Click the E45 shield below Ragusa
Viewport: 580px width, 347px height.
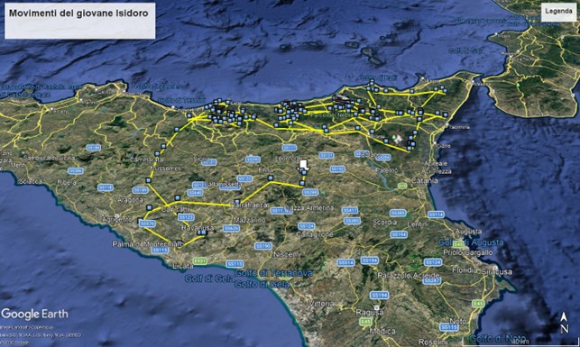point(365,322)
